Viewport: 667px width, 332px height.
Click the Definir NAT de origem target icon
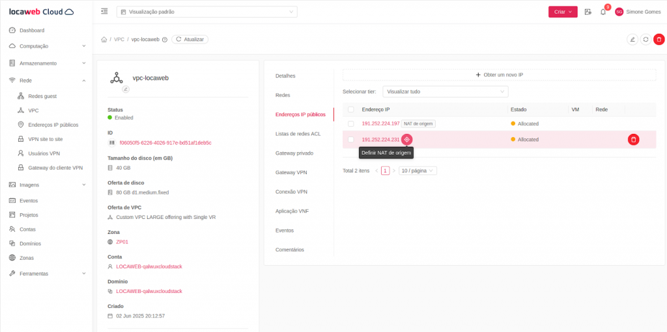pyautogui.click(x=406, y=139)
